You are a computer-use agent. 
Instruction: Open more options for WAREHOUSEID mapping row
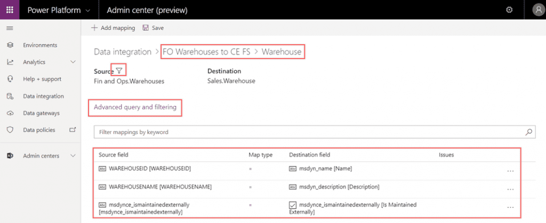pyautogui.click(x=510, y=171)
